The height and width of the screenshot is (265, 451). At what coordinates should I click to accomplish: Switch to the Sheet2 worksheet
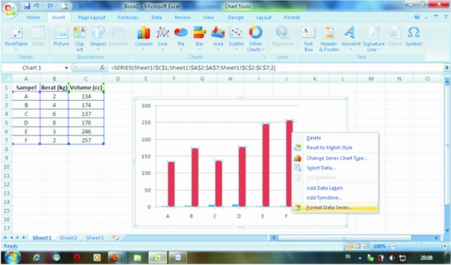68,238
